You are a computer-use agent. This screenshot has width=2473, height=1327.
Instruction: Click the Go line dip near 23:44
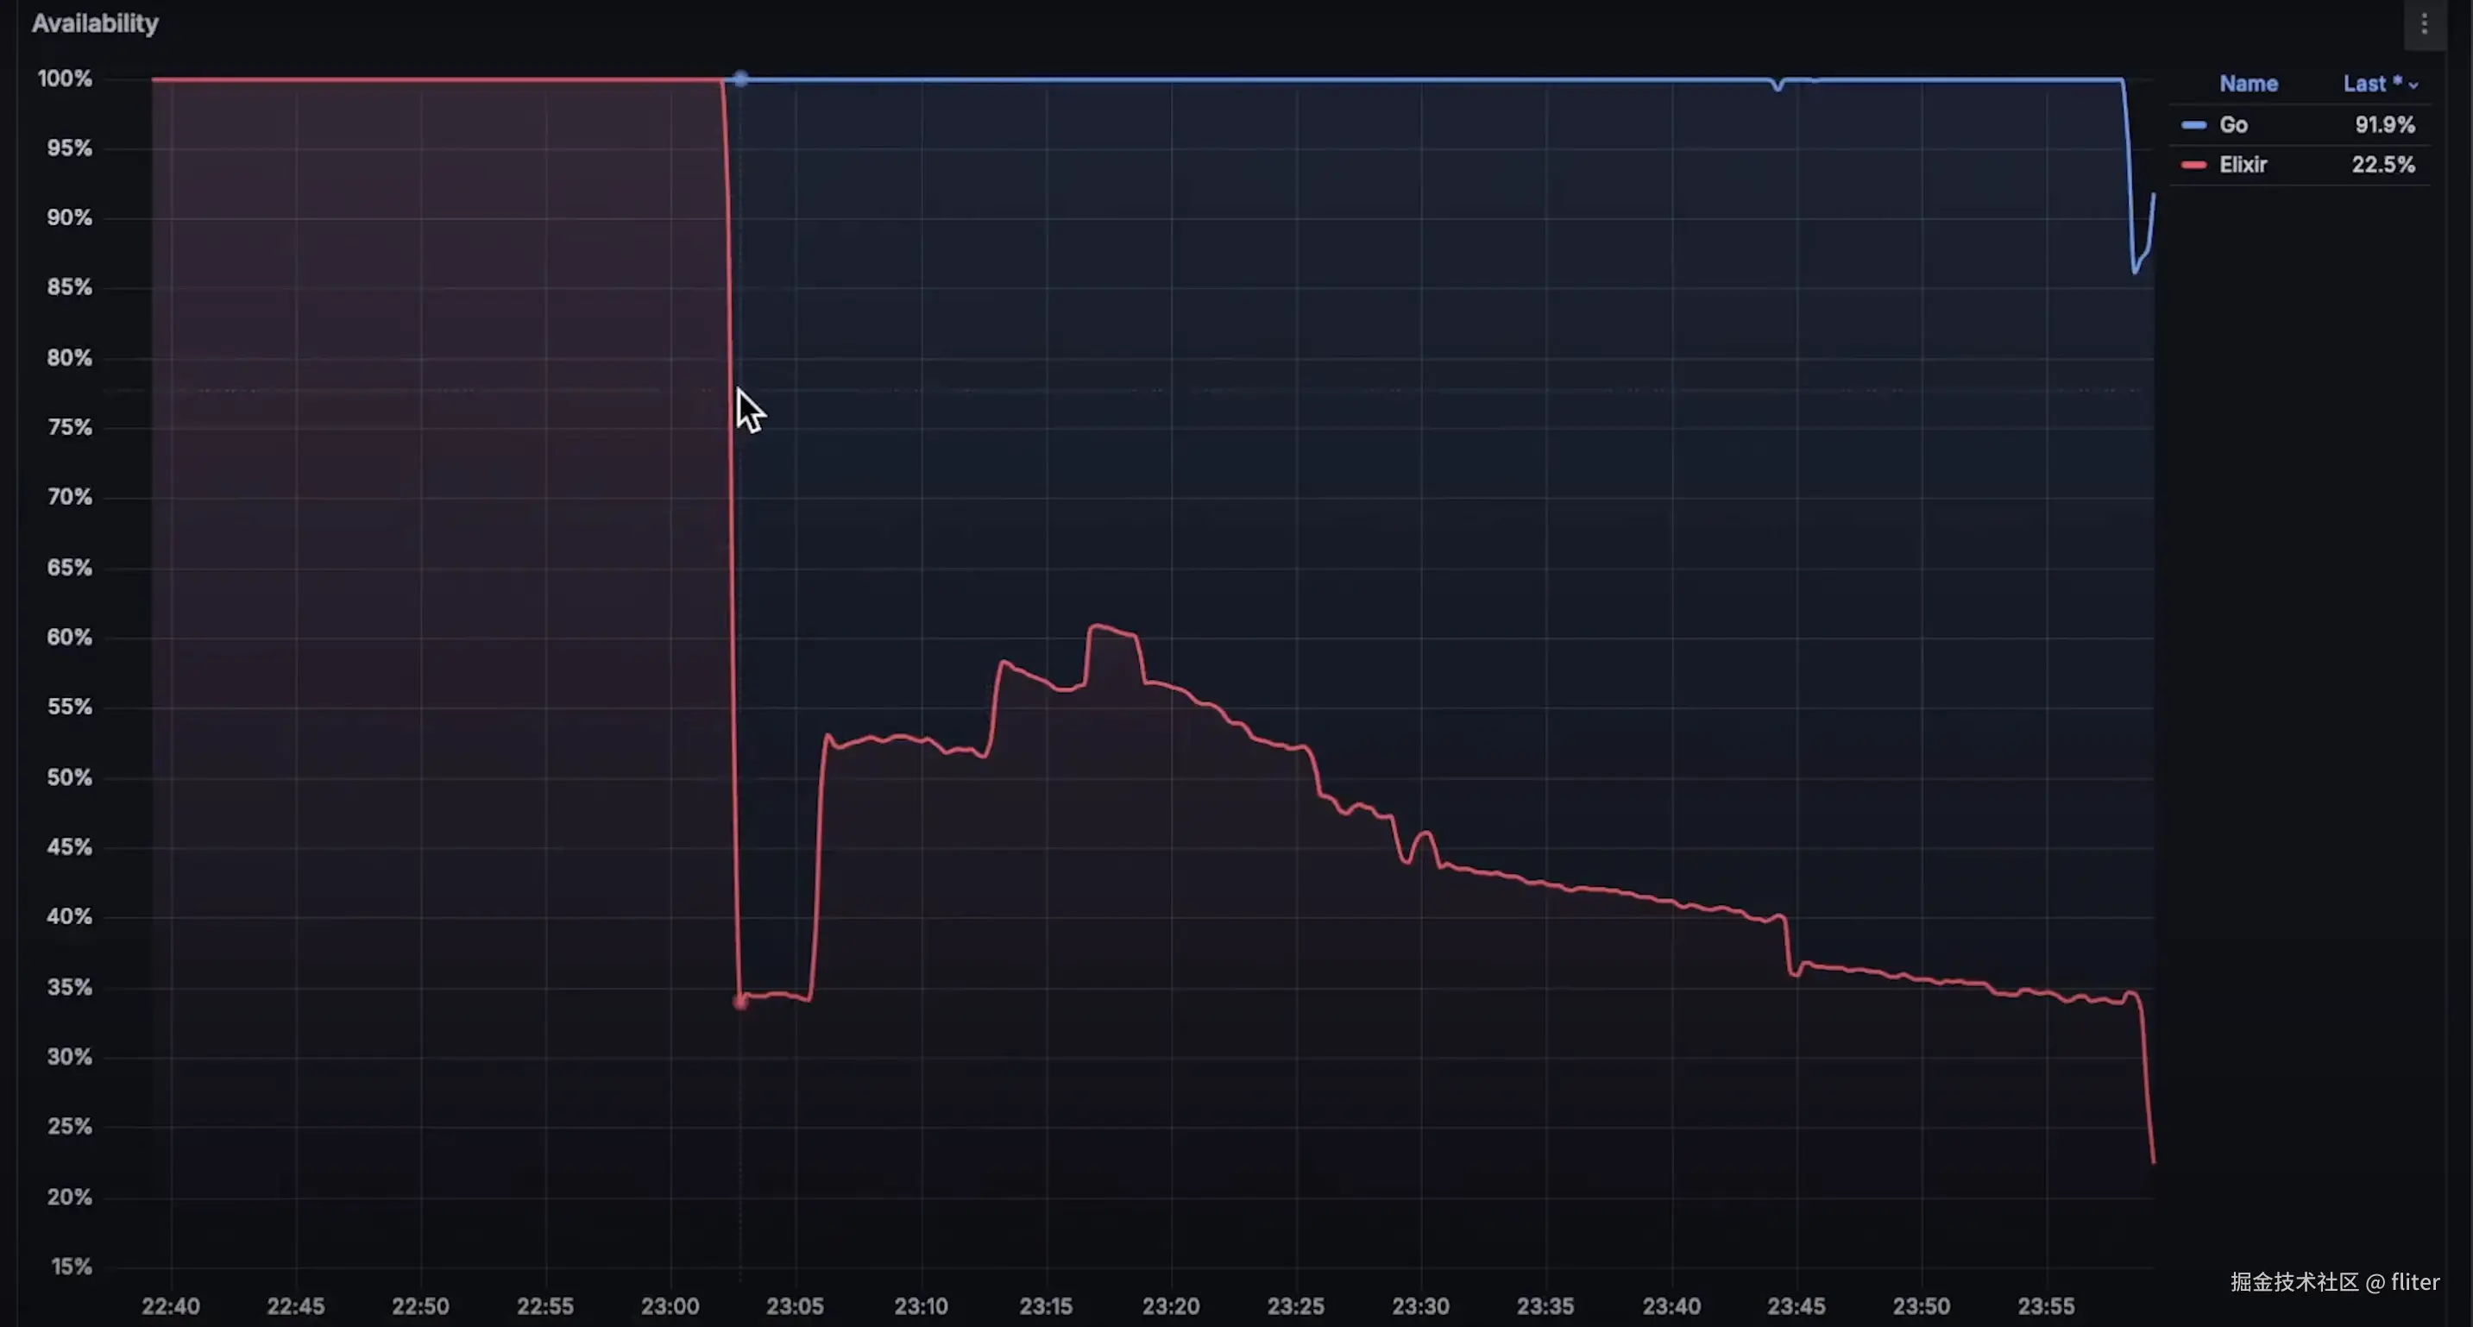click(1778, 87)
